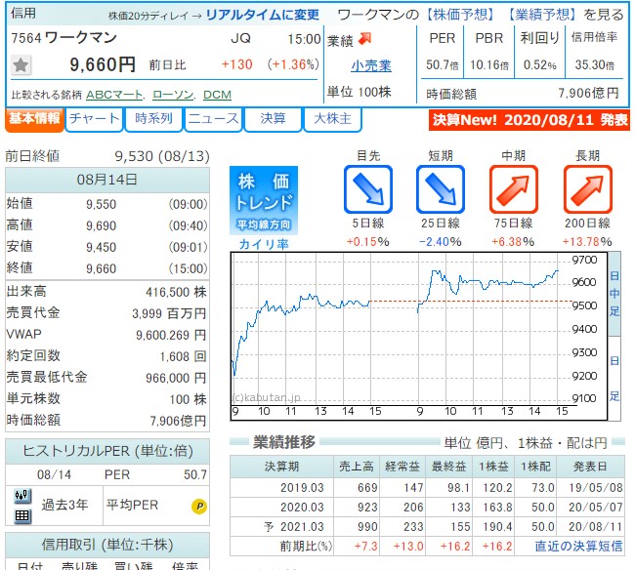Open the 大株主 tab
Viewport: 635px width, 570px height.
[332, 119]
